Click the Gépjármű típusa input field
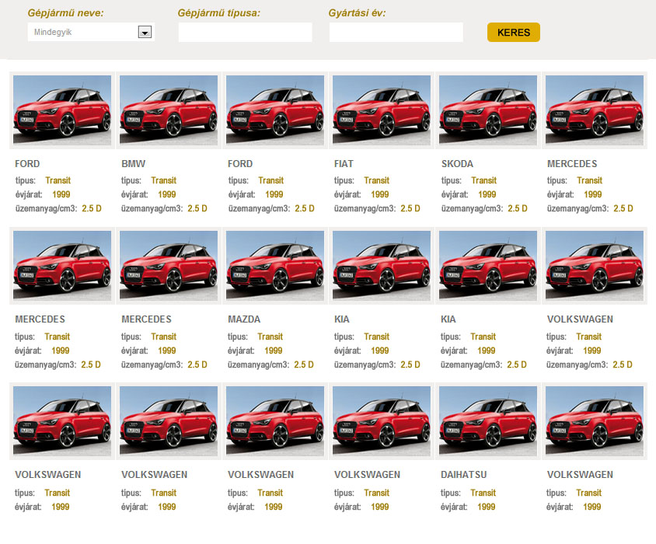Image resolution: width=656 pixels, height=544 pixels. click(245, 32)
